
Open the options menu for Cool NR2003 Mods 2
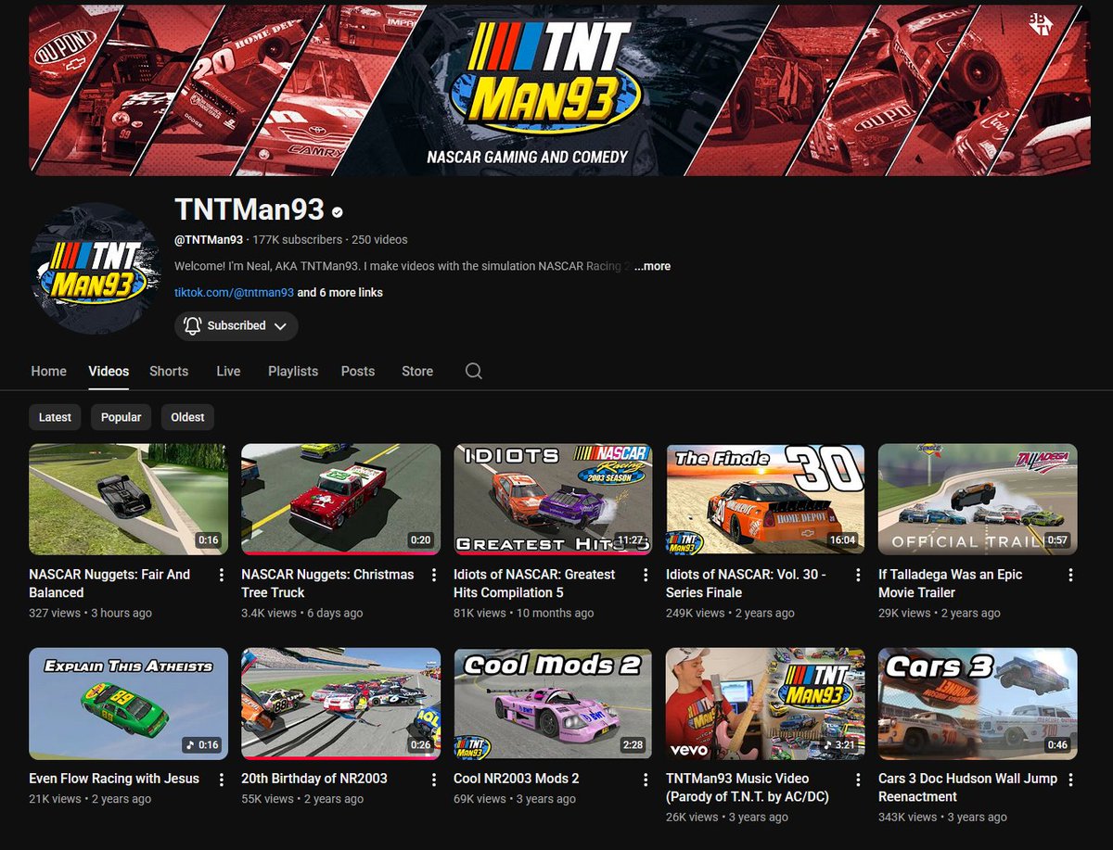tap(646, 780)
